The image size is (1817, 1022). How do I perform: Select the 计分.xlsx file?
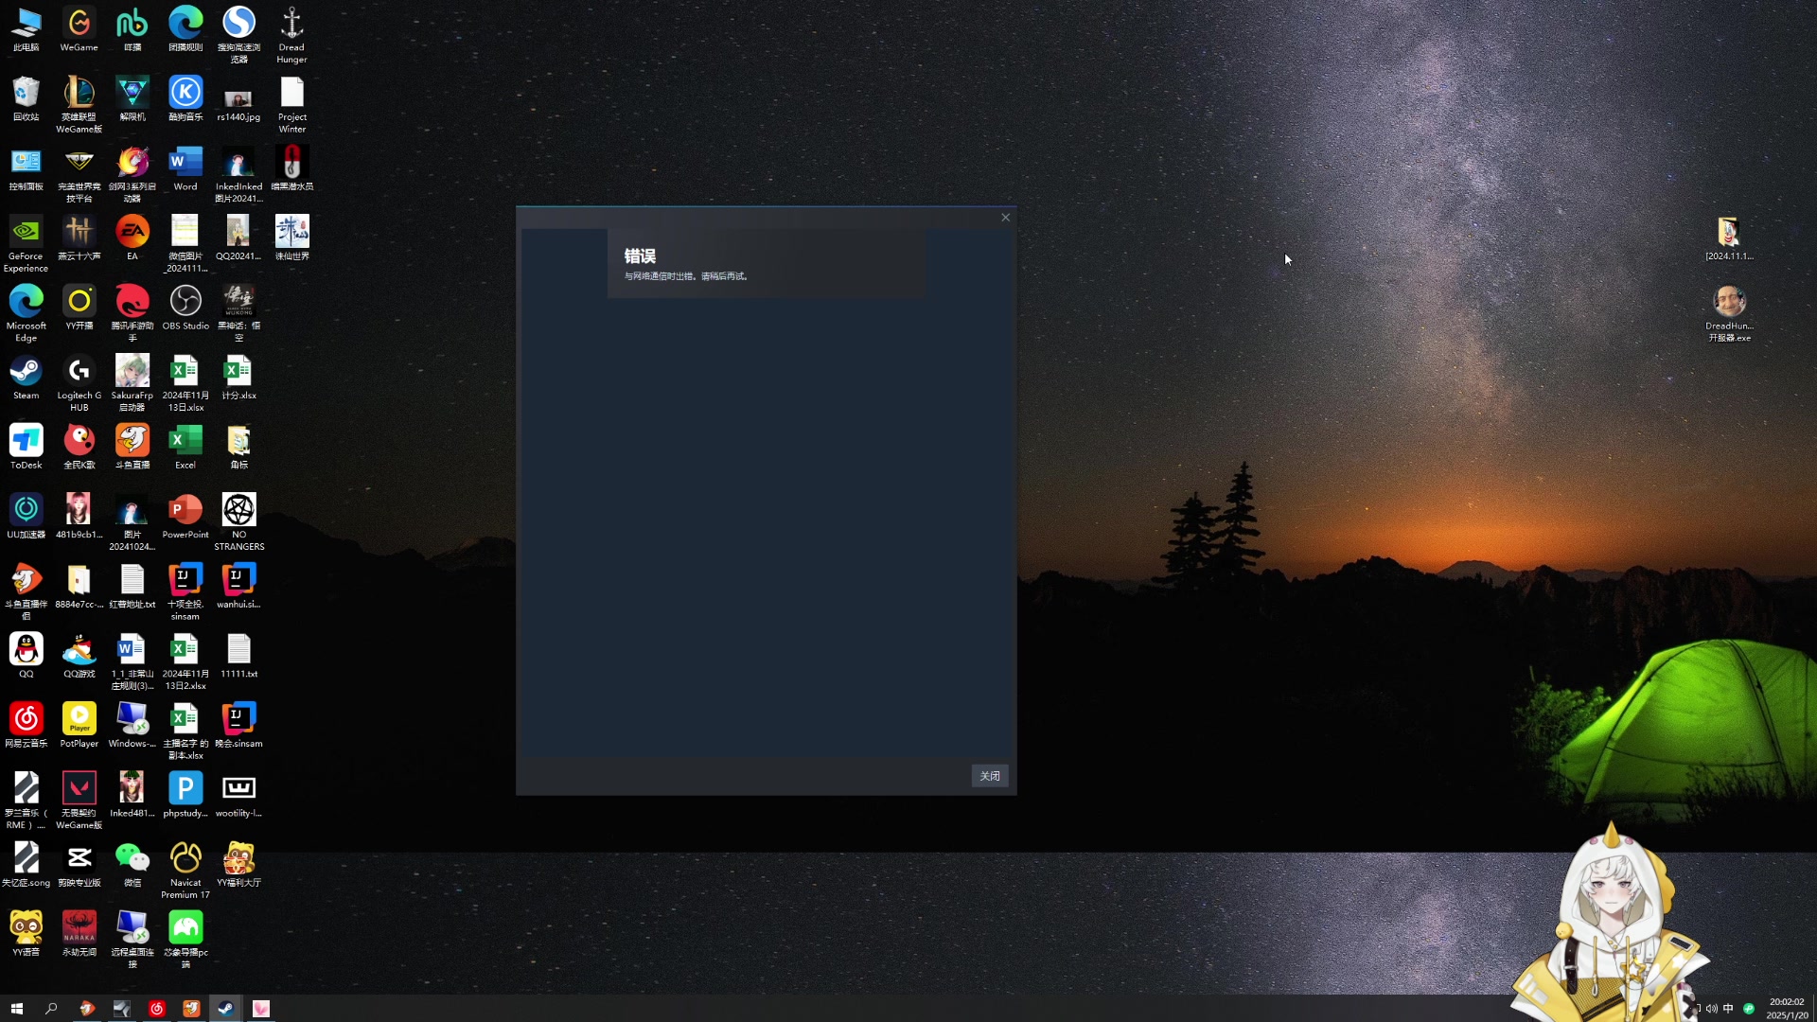click(238, 373)
